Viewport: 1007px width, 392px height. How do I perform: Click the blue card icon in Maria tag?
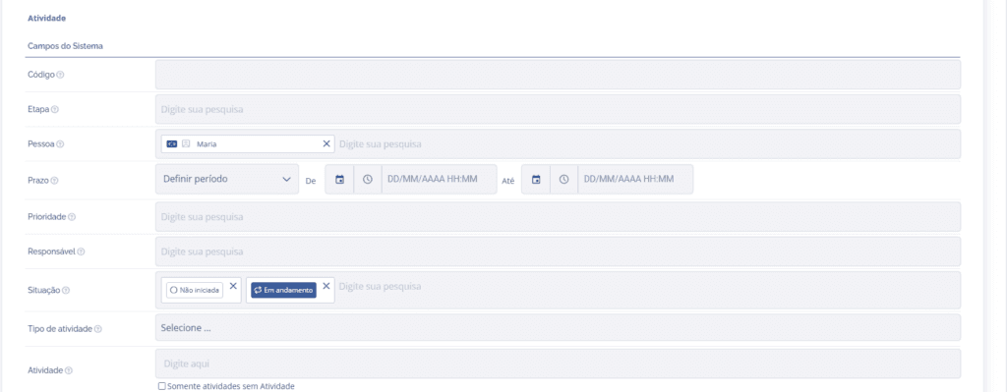click(172, 143)
